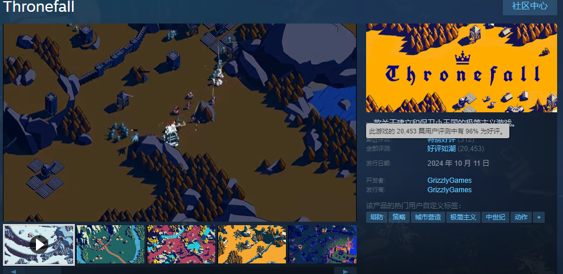
Task: Select the dark night map screenshot thumbnail
Action: click(322, 244)
